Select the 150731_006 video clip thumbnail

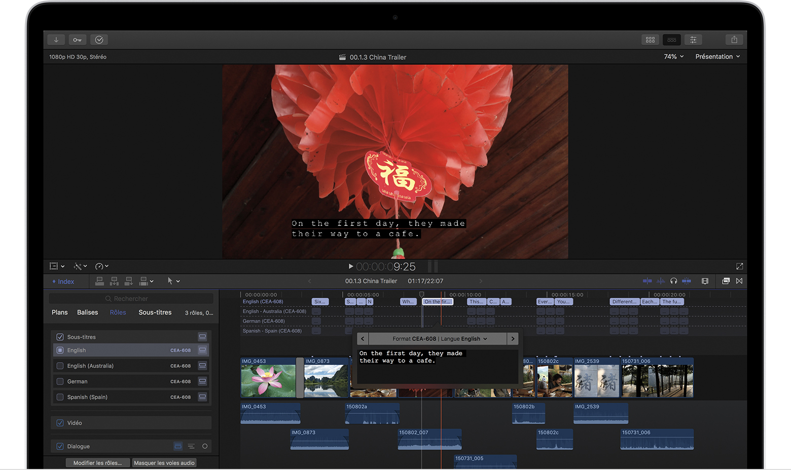657,378
